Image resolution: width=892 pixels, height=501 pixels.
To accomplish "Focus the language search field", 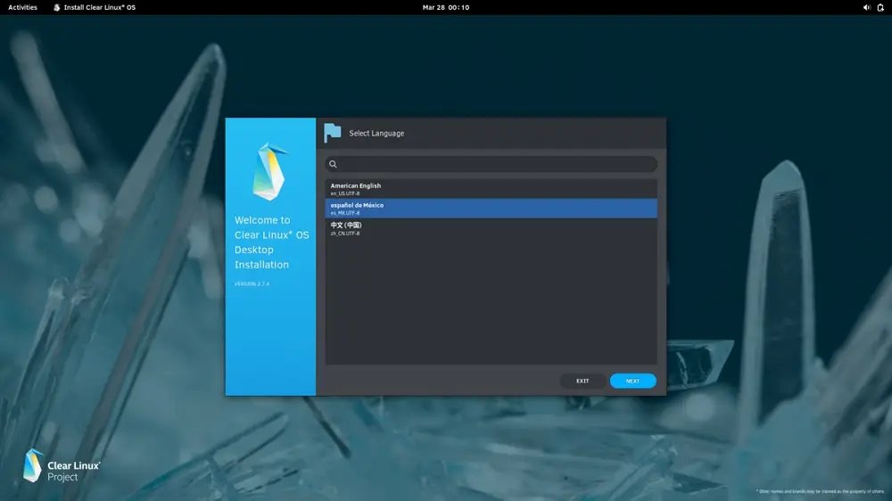I will 495,164.
